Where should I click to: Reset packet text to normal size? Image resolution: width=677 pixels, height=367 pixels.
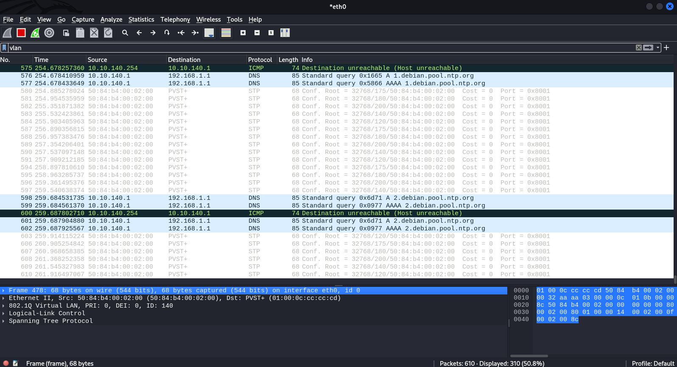pyautogui.click(x=271, y=33)
